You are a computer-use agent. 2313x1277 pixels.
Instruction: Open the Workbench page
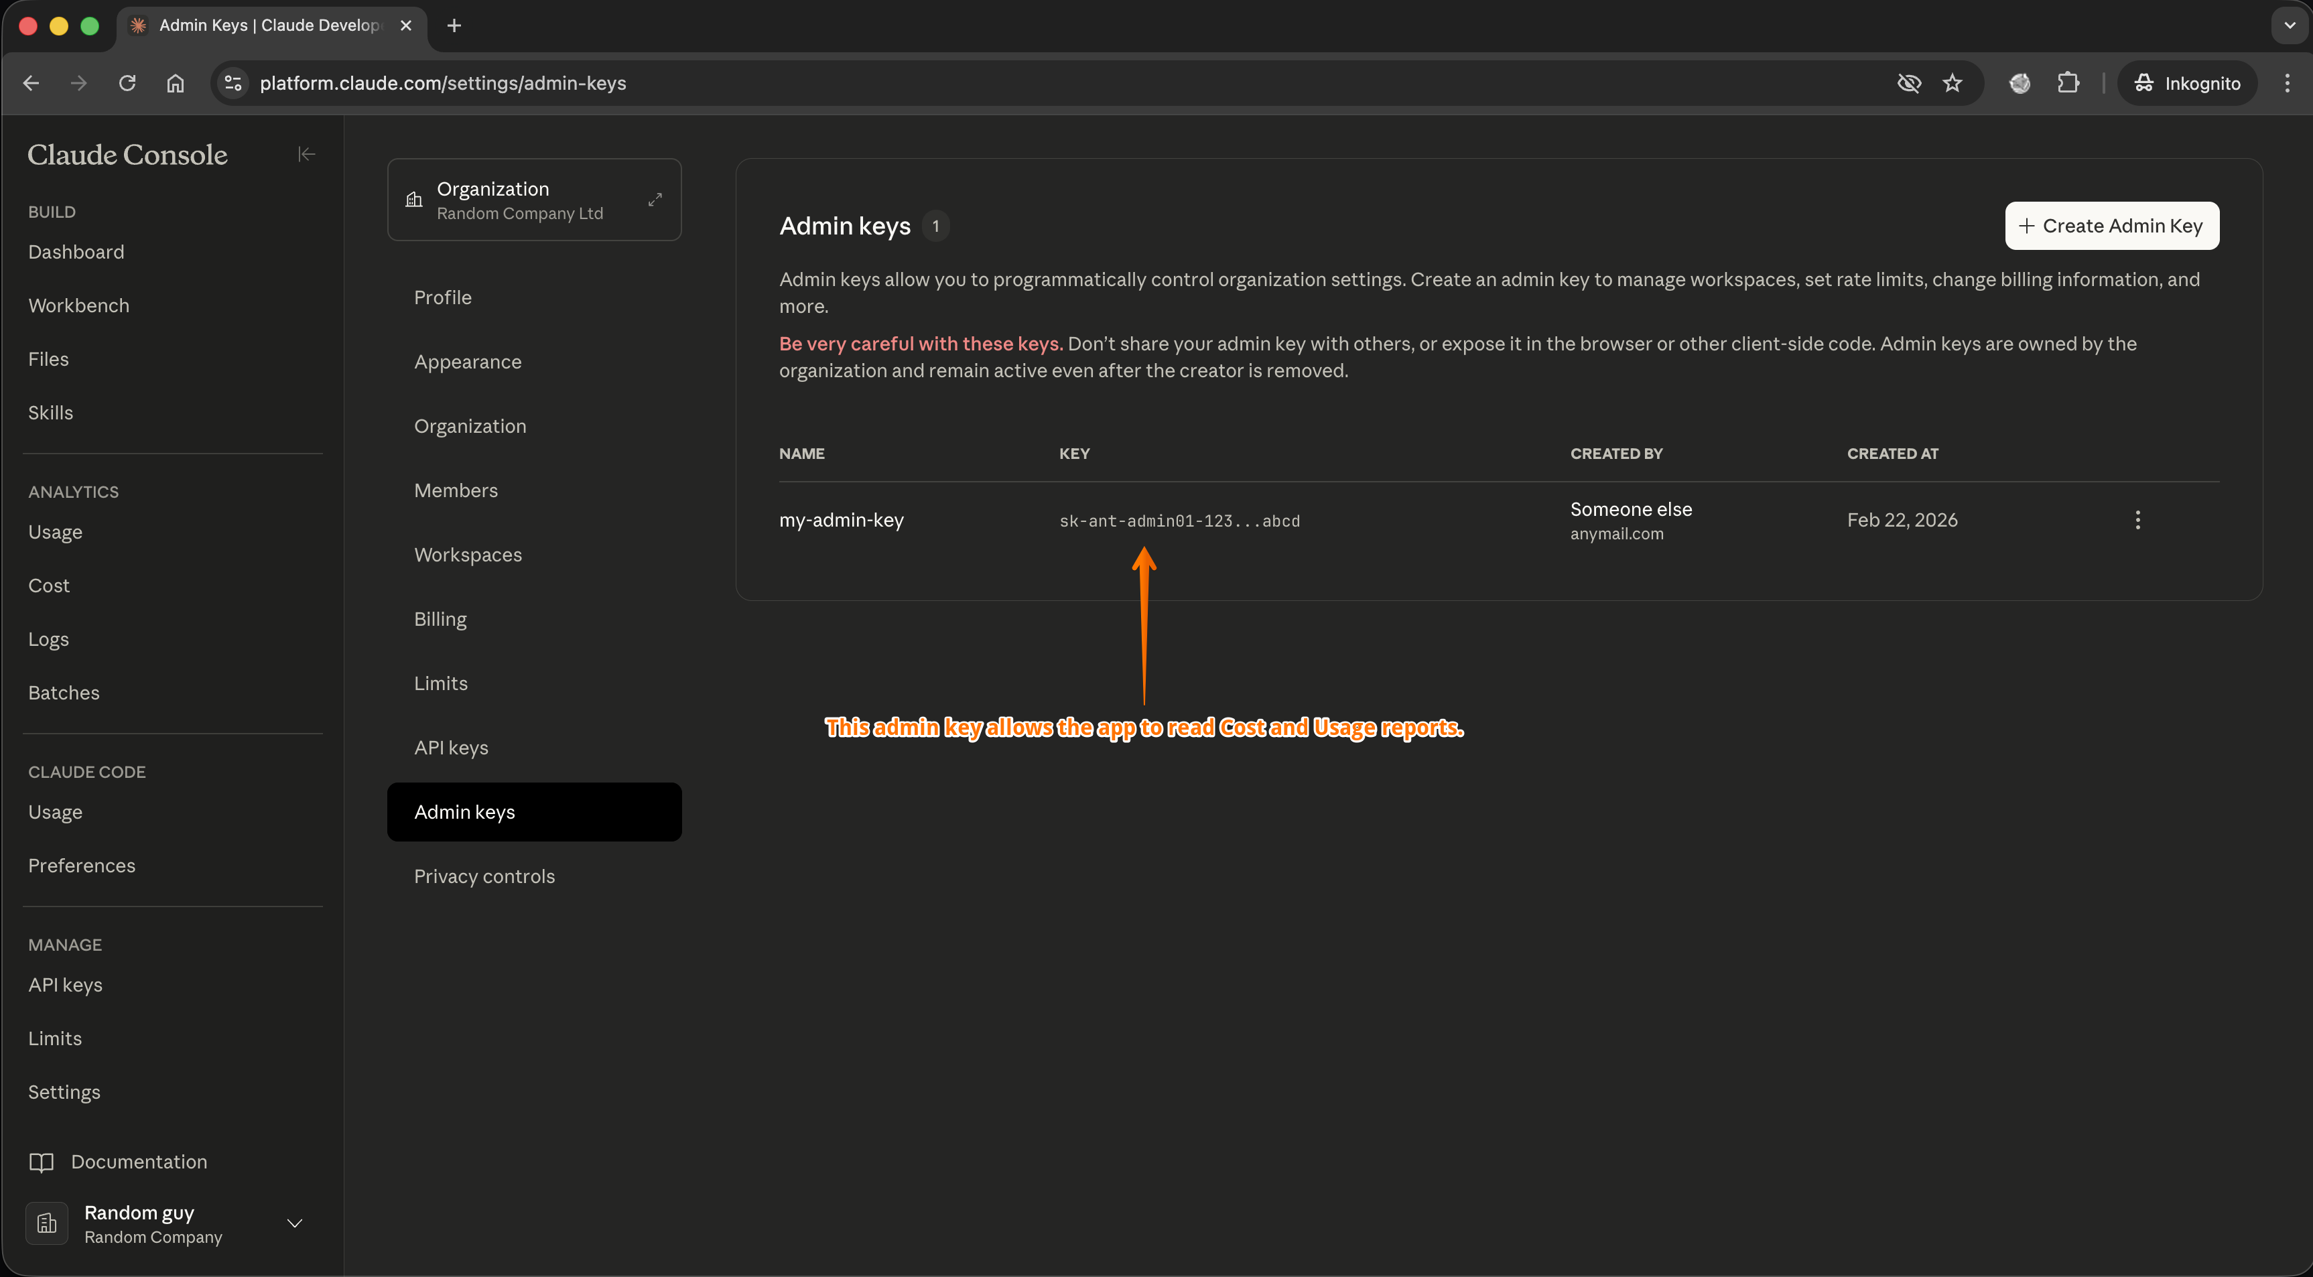(x=78, y=306)
